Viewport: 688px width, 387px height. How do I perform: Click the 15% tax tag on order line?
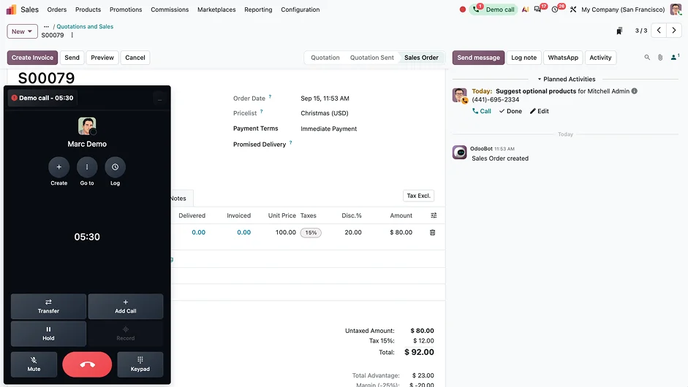pyautogui.click(x=311, y=233)
